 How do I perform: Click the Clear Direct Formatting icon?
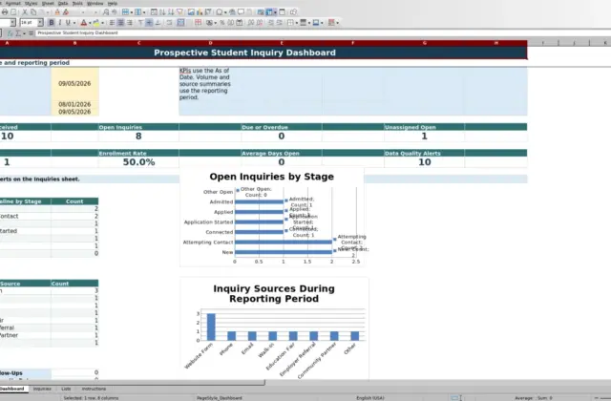pyautogui.click(x=66, y=12)
